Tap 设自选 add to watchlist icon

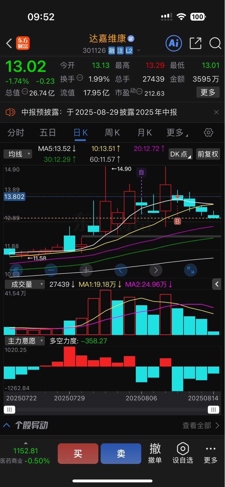point(183,453)
